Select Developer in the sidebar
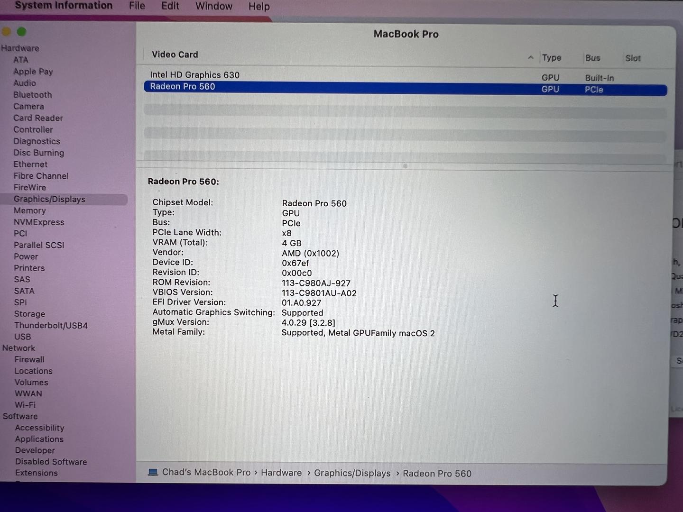 pos(35,450)
